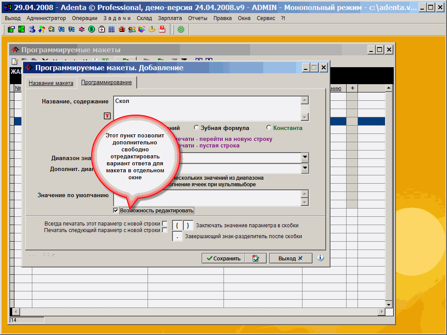Click the save-and-continue icon beside Сохранить
Image resolution: width=447 pixels, height=335 pixels.
[x=255, y=258]
